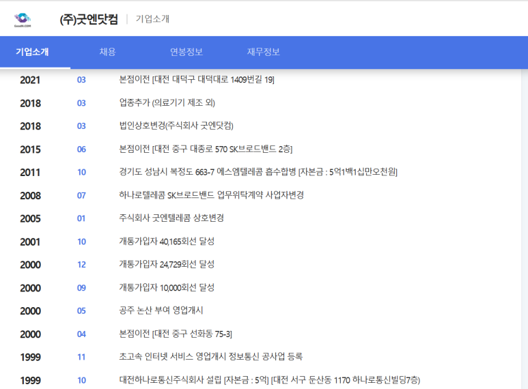528x389 pixels.
Task: Click the year 2008 label
Action: coord(30,195)
